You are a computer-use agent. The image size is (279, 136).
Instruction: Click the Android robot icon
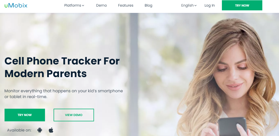[40, 130]
